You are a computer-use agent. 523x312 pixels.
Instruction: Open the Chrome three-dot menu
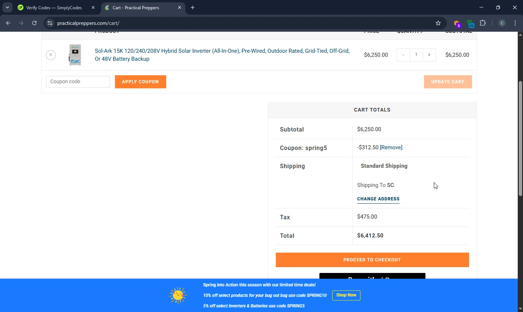(515, 23)
